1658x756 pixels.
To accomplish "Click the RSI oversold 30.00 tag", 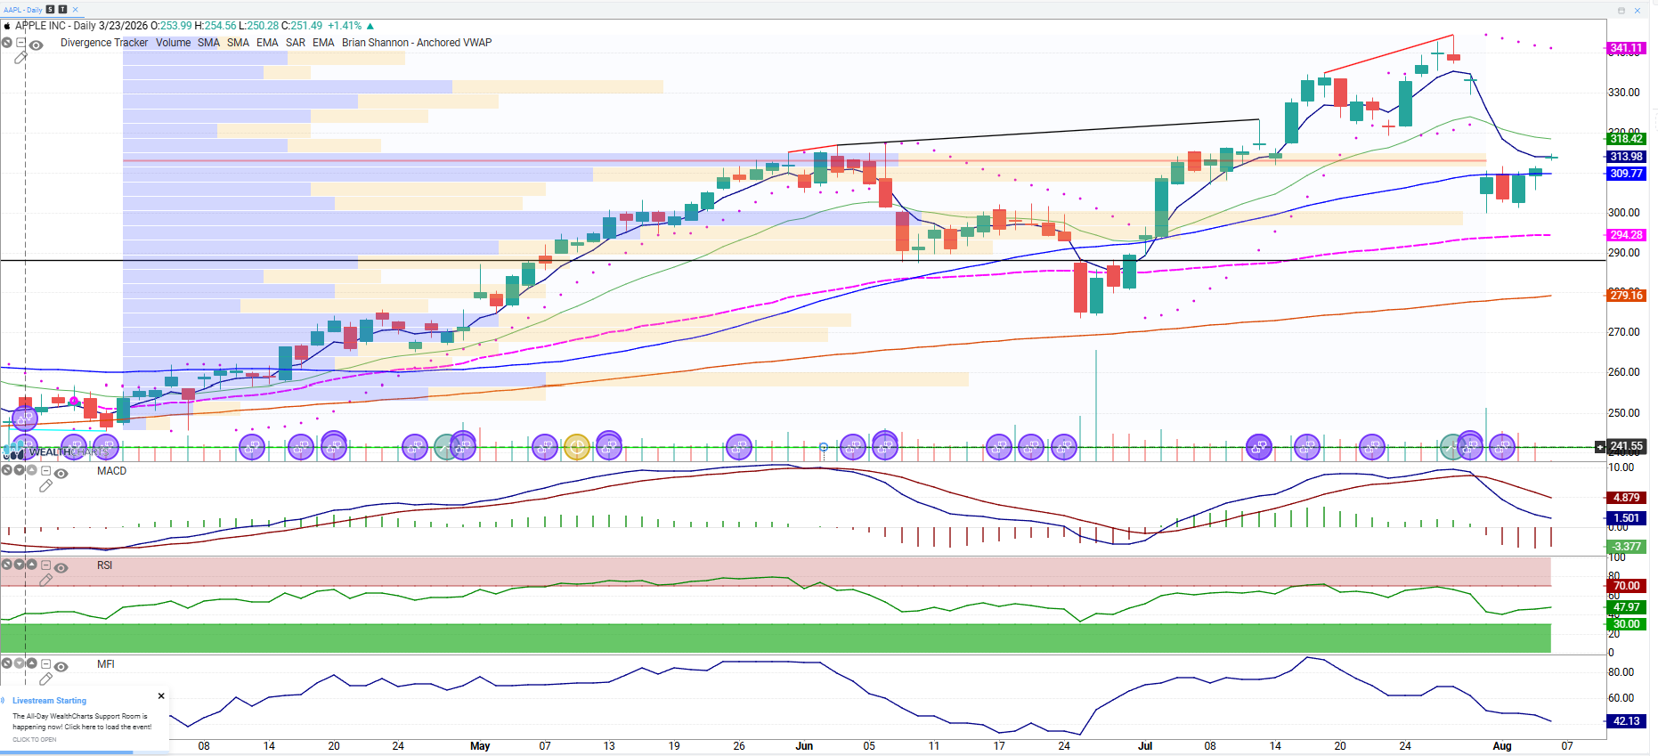I will [x=1626, y=624].
